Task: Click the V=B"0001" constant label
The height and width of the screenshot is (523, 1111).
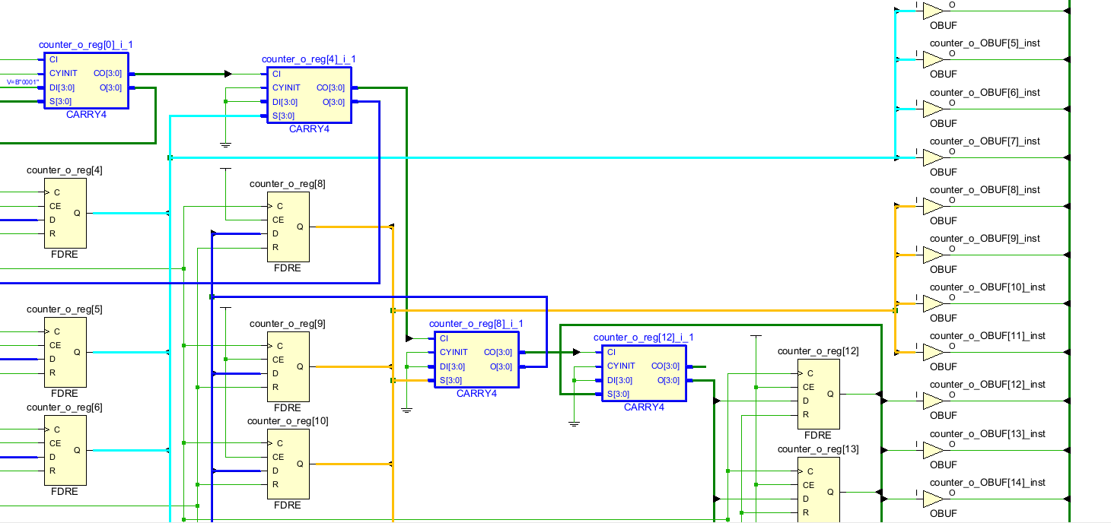Action: (23, 81)
